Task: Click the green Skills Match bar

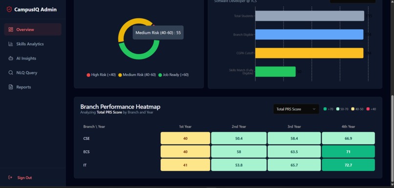Action: [275, 71]
